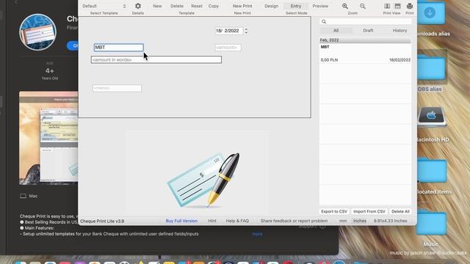Click Export to CSV button
The width and height of the screenshot is (470, 264).
[334, 211]
